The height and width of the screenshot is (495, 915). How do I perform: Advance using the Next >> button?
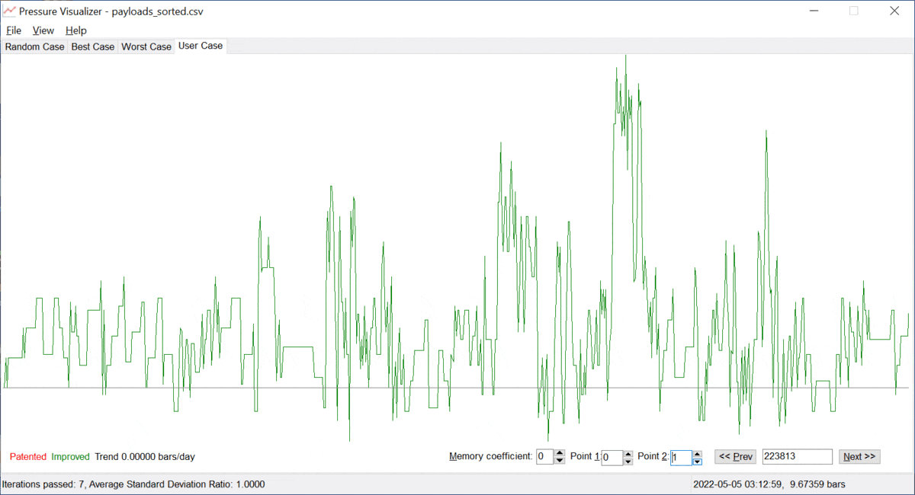859,457
